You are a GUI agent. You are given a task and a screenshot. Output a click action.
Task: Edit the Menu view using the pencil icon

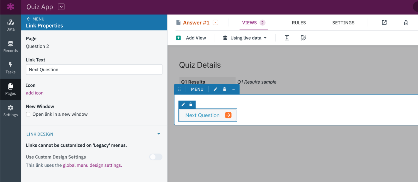(215, 89)
